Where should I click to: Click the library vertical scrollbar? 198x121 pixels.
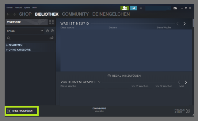[x=193, y=23]
